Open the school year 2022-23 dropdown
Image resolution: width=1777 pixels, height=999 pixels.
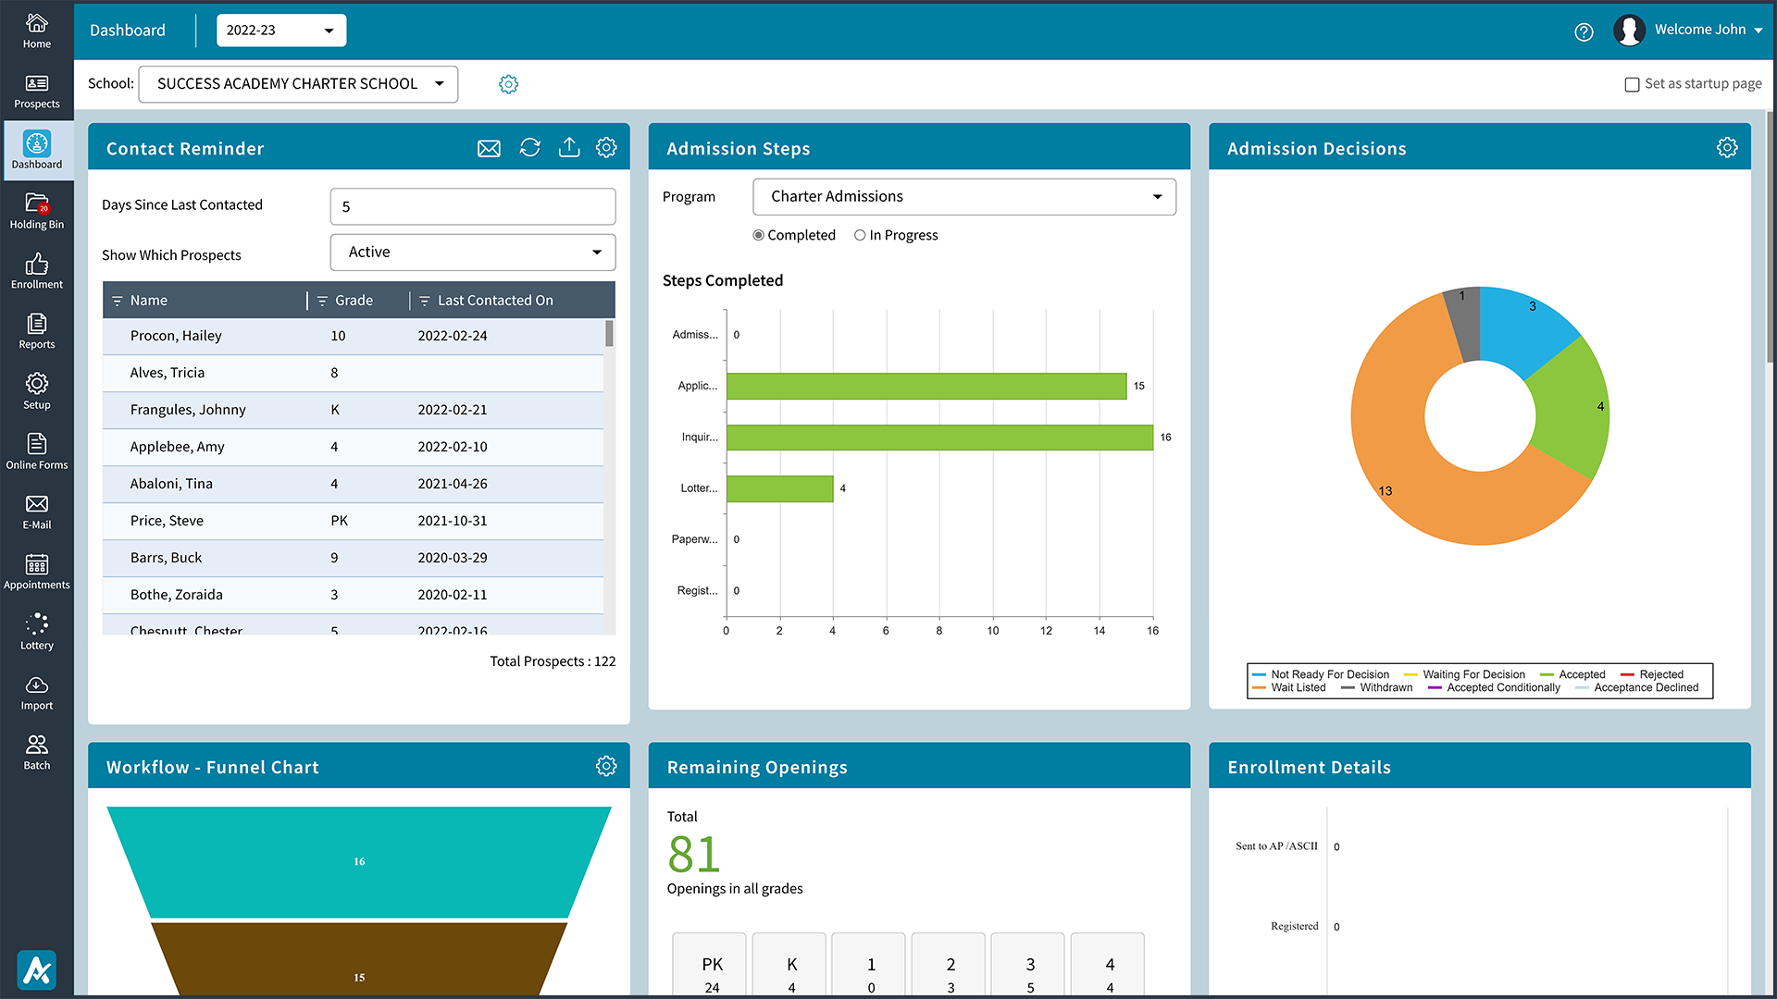click(280, 30)
